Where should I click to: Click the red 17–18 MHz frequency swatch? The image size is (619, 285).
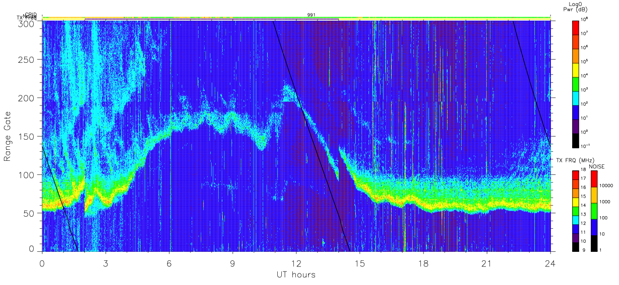coord(576,175)
